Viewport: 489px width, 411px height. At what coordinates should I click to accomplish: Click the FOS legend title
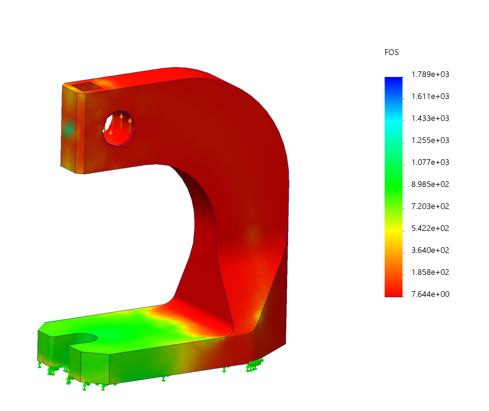coord(392,52)
